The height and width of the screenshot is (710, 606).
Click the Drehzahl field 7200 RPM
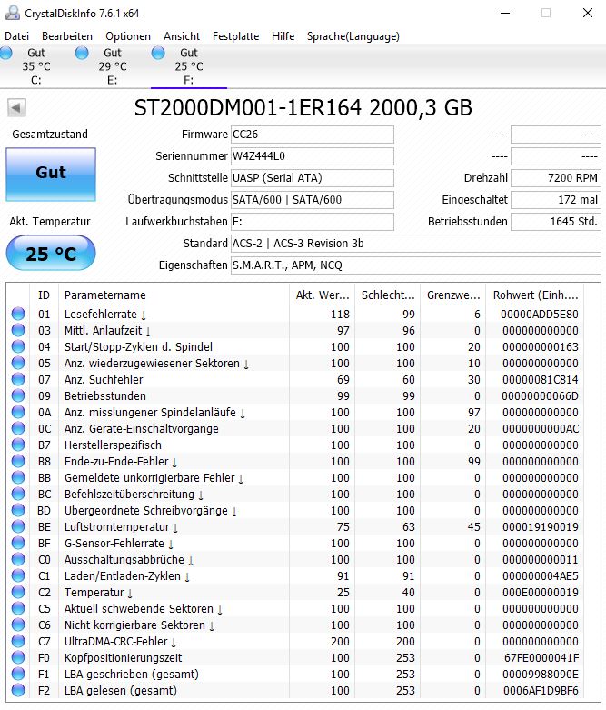coord(556,178)
